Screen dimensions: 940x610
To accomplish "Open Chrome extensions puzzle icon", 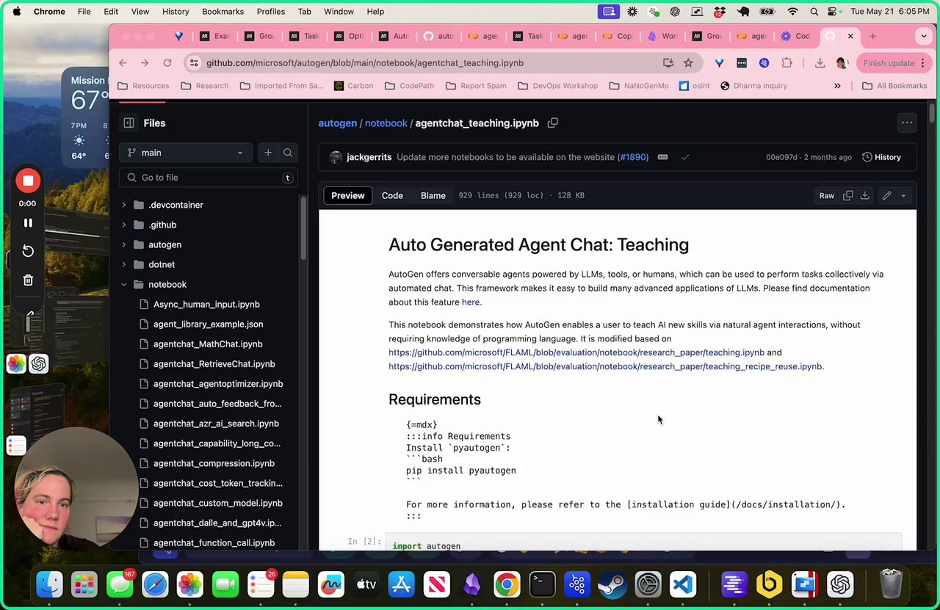I will (787, 63).
